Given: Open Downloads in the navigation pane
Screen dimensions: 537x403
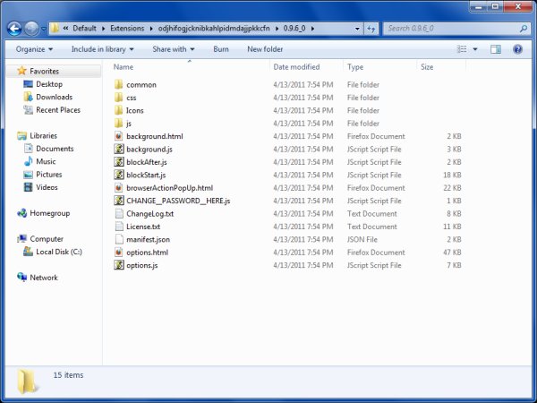Looking at the screenshot, I should coord(54,98).
